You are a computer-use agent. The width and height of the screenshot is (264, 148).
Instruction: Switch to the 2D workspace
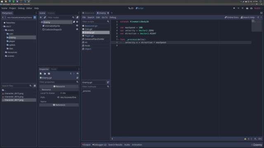click(131, 8)
